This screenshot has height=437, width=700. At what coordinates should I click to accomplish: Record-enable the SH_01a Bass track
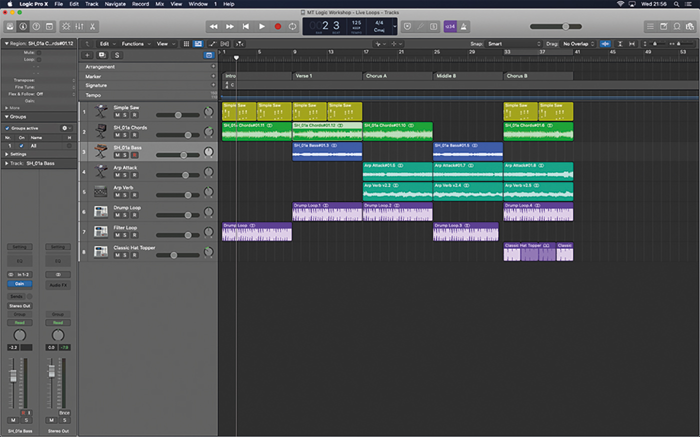pyautogui.click(x=134, y=155)
